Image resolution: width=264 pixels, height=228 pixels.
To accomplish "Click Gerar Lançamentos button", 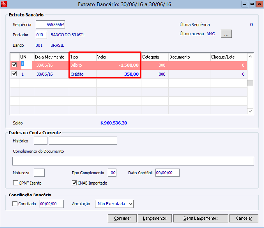I will click(200, 218).
